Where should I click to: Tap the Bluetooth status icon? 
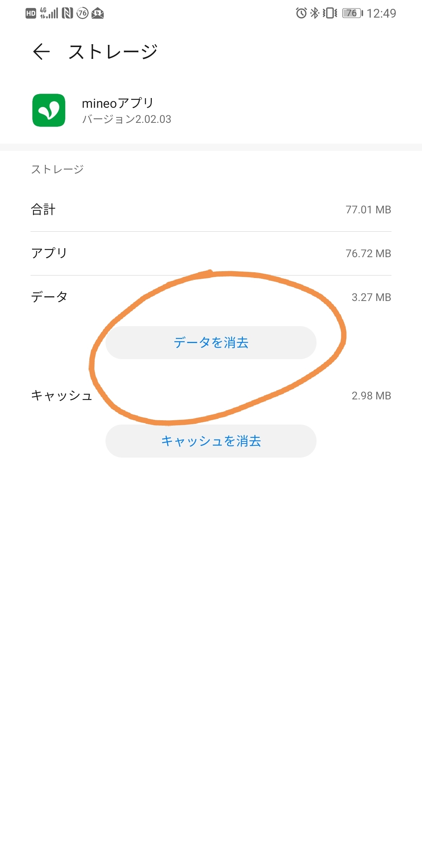[x=315, y=13]
